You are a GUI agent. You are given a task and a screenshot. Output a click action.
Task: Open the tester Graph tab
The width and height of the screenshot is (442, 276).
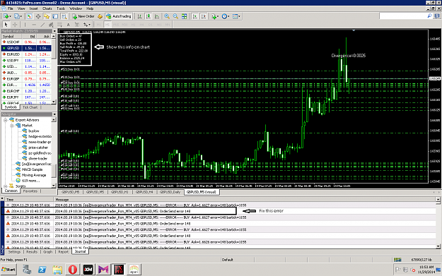coord(47,252)
